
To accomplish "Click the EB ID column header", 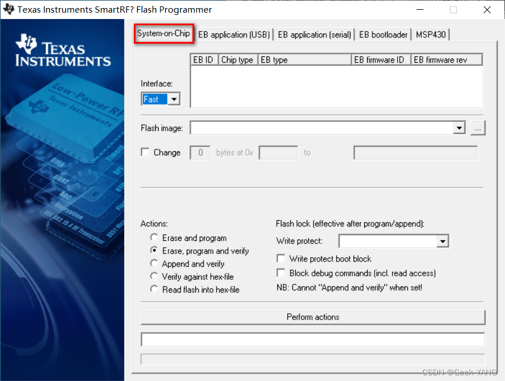I will pos(204,60).
